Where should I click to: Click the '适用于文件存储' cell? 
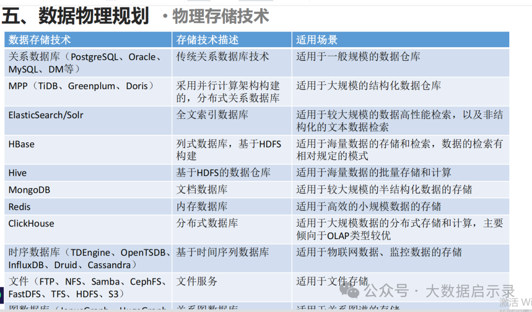tap(400, 287)
